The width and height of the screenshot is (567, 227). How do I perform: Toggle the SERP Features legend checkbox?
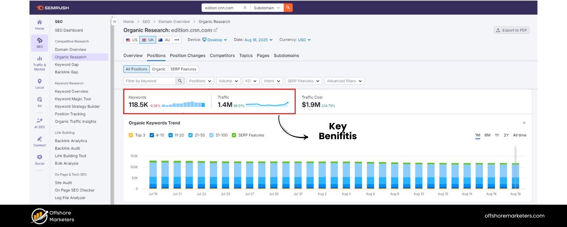coord(235,135)
